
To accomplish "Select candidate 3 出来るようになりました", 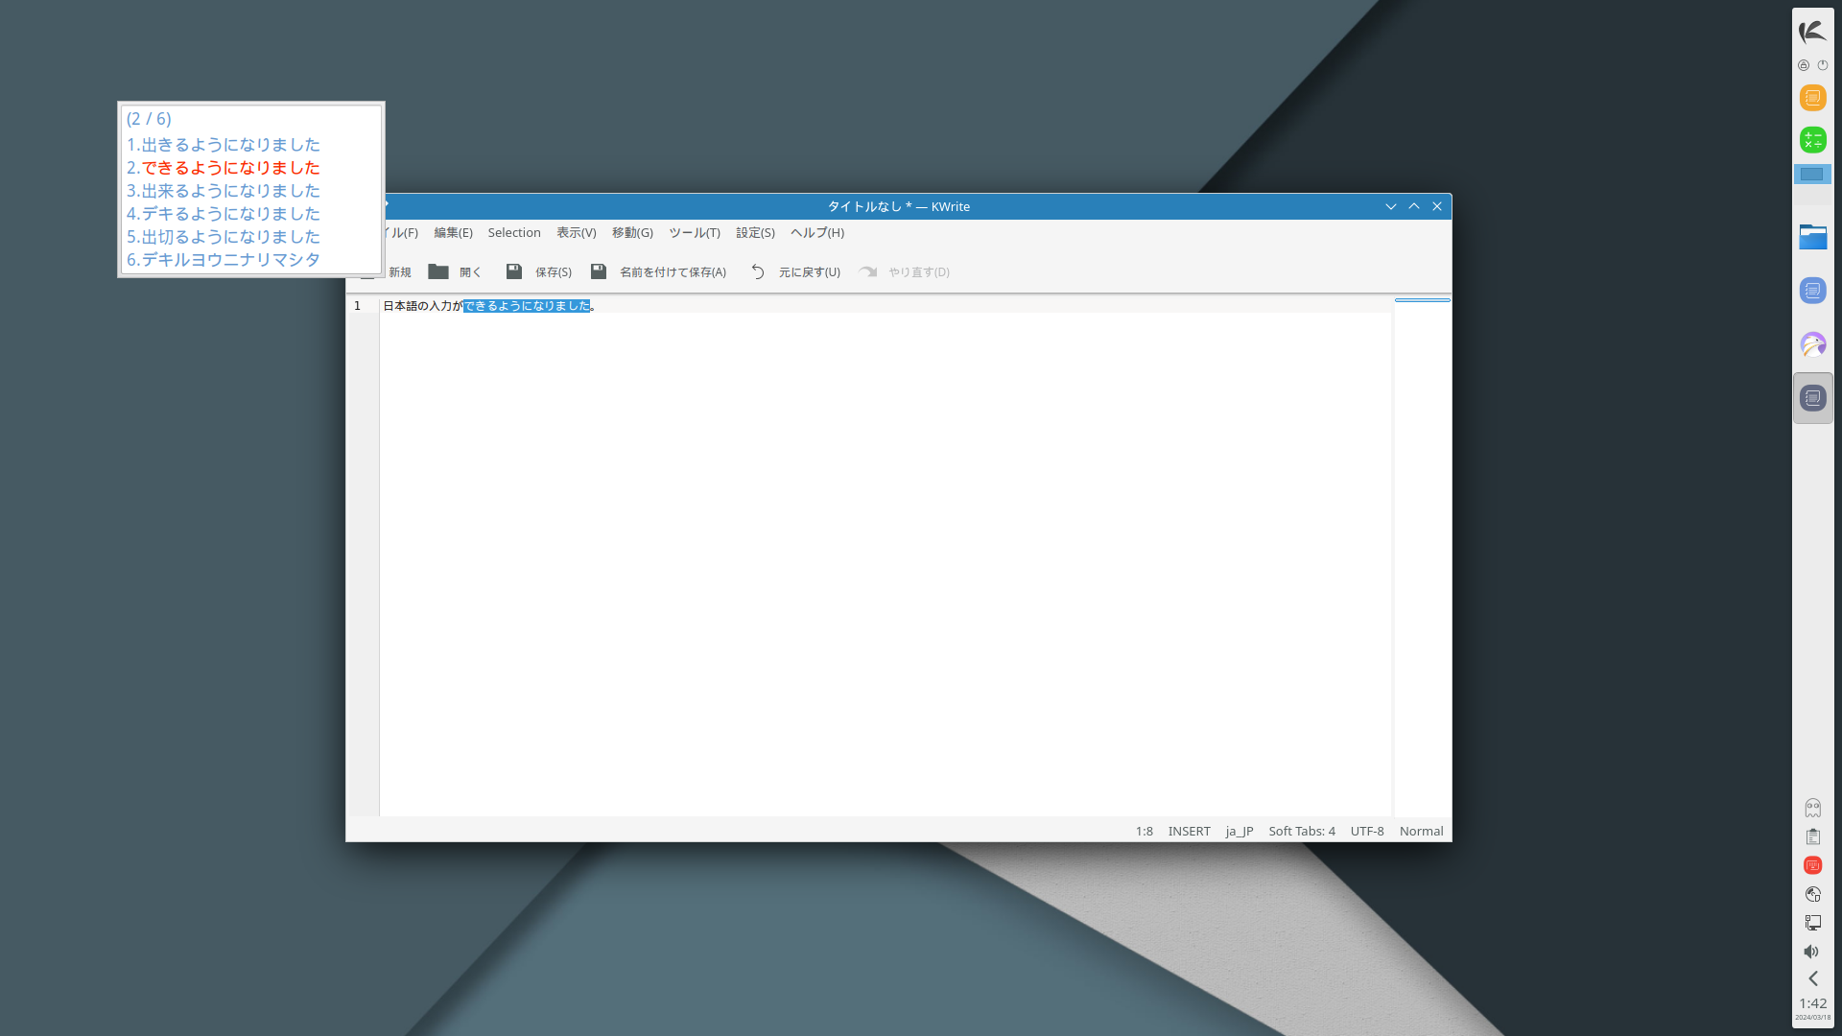I will 224,191.
